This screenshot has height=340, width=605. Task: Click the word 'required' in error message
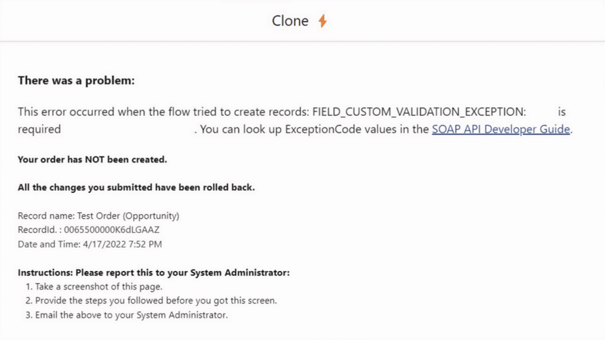point(39,129)
